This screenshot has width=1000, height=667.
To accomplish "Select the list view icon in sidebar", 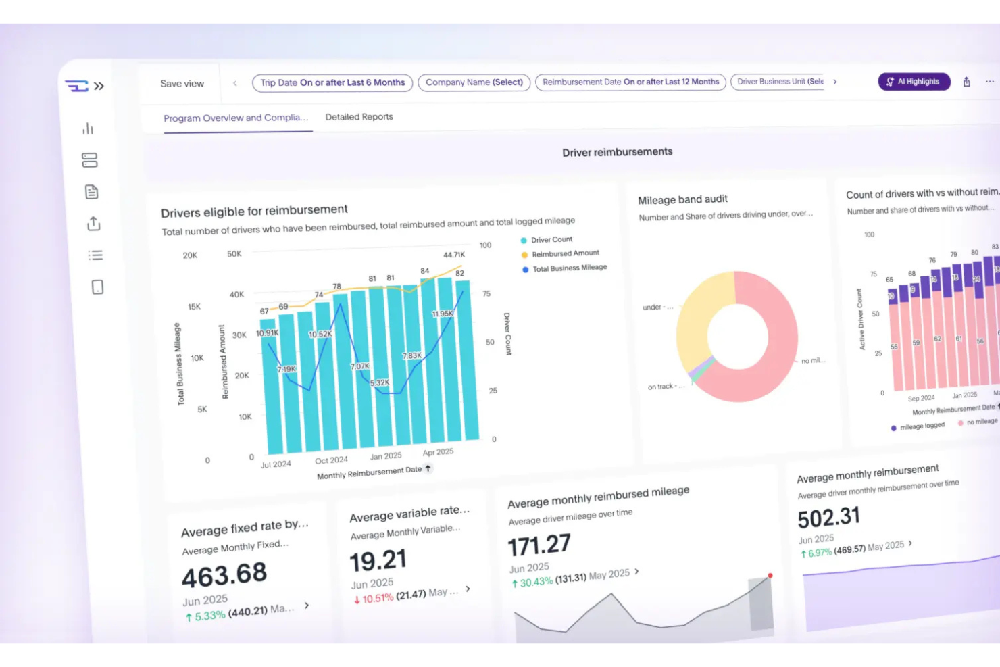I will (x=95, y=255).
